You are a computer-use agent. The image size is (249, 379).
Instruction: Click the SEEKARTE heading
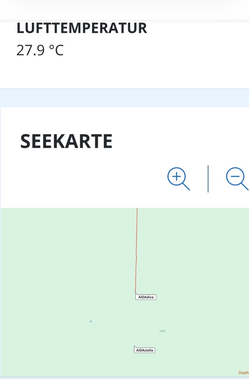66,141
